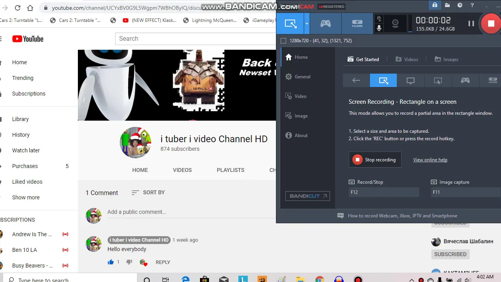The width and height of the screenshot is (501, 282).
Task: Click REPLY under the Hello everybody comment
Action: pos(163,262)
